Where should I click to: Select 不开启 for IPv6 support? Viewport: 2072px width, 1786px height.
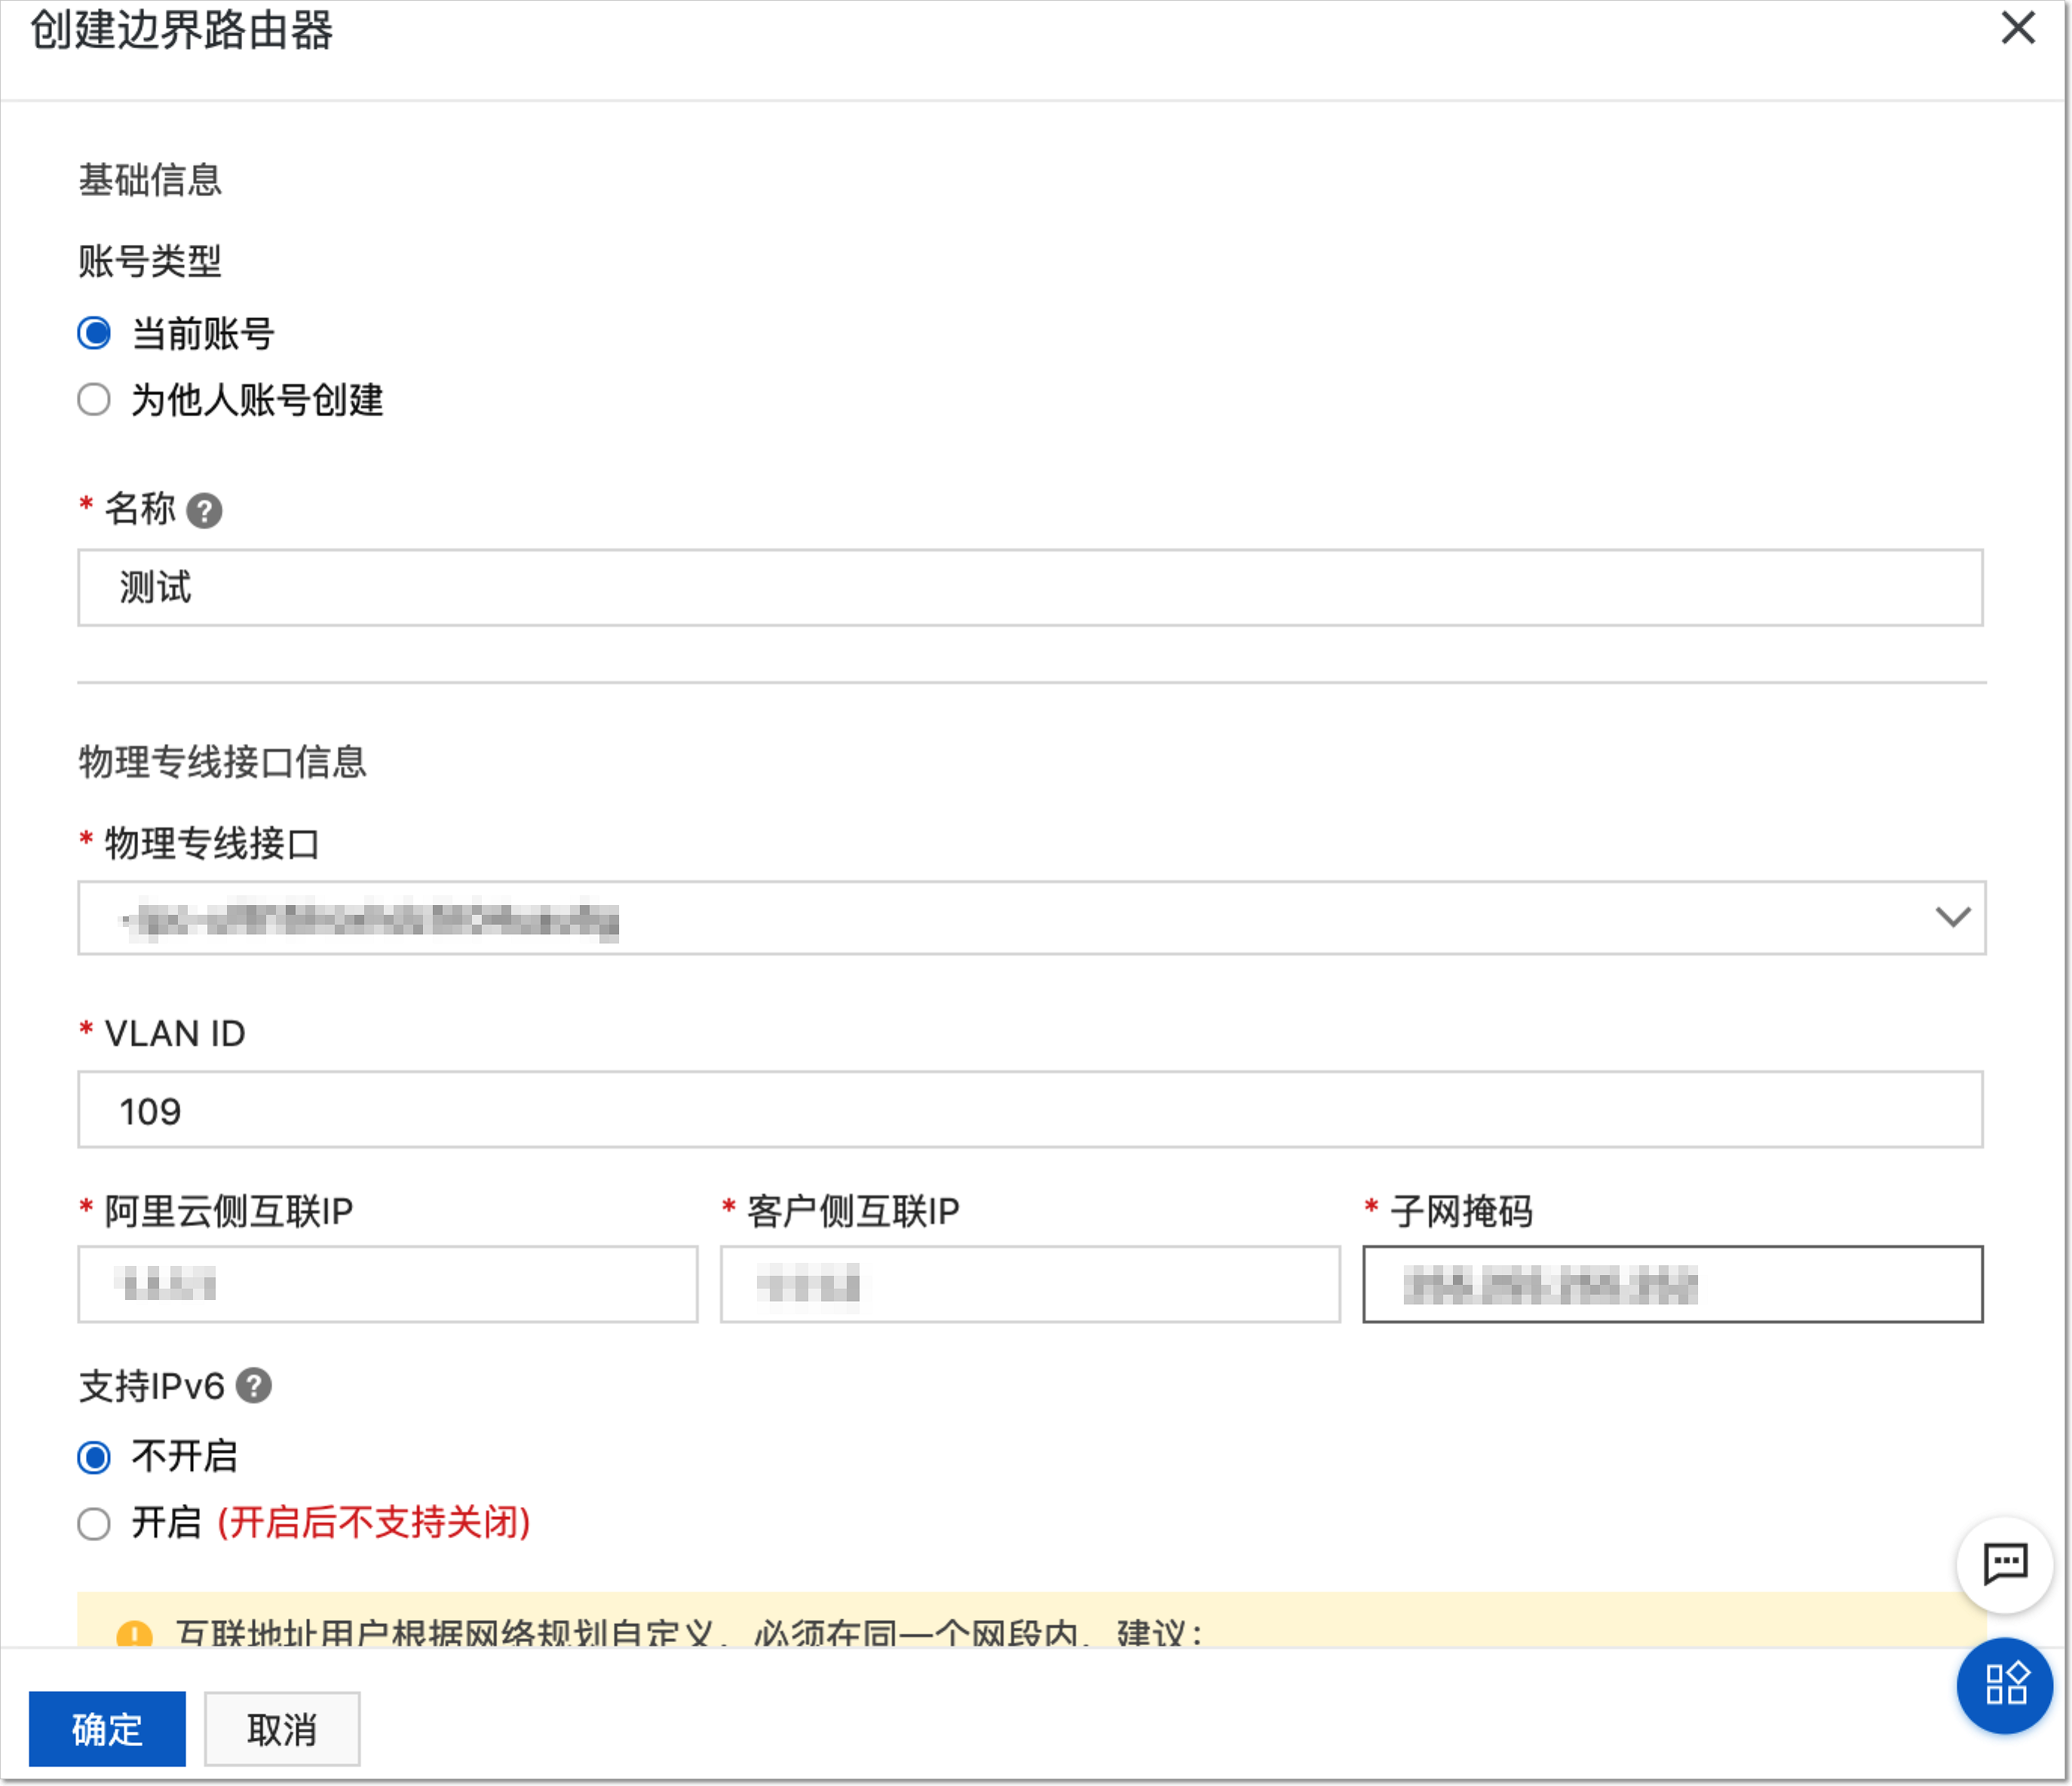tap(94, 1457)
